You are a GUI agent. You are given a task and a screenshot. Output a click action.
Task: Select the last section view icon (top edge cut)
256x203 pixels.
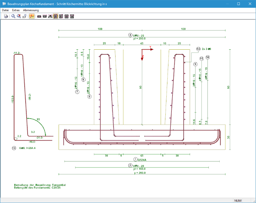pos(72,16)
